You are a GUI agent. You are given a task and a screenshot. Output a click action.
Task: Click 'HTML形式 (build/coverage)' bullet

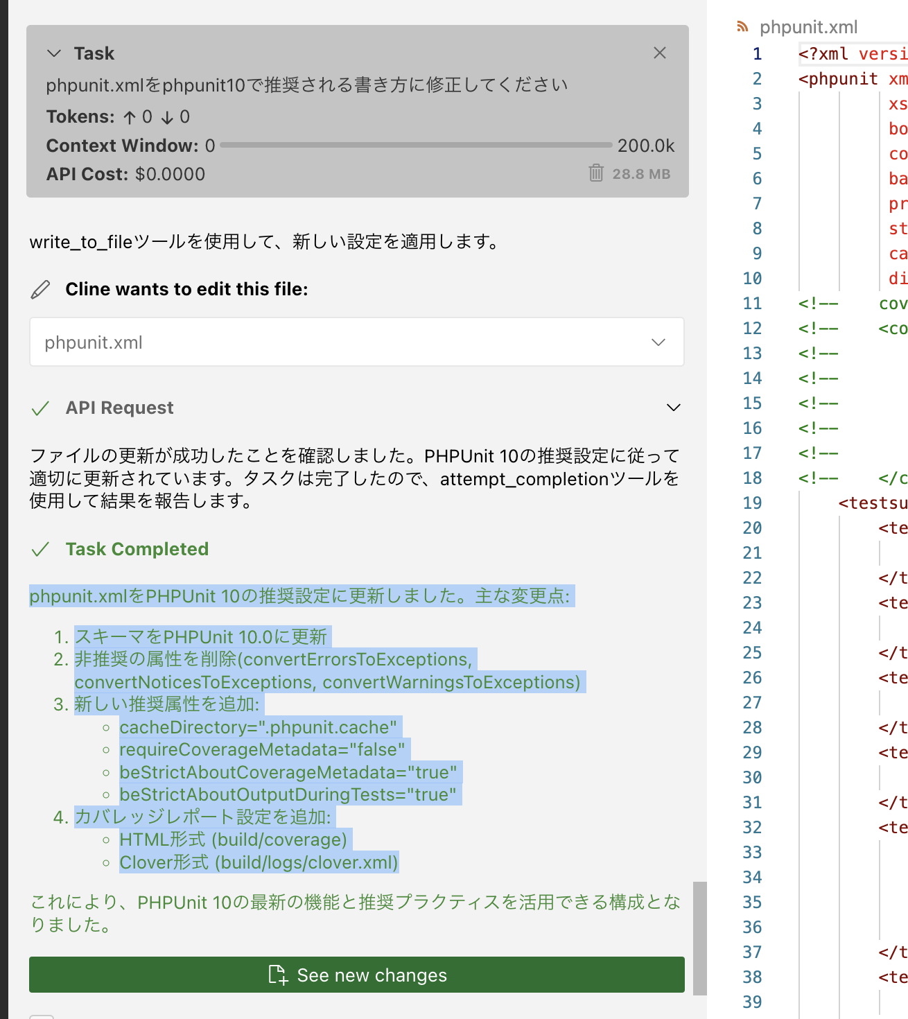(x=234, y=839)
